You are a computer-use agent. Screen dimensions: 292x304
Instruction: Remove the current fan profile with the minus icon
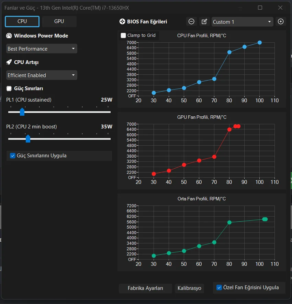point(191,22)
